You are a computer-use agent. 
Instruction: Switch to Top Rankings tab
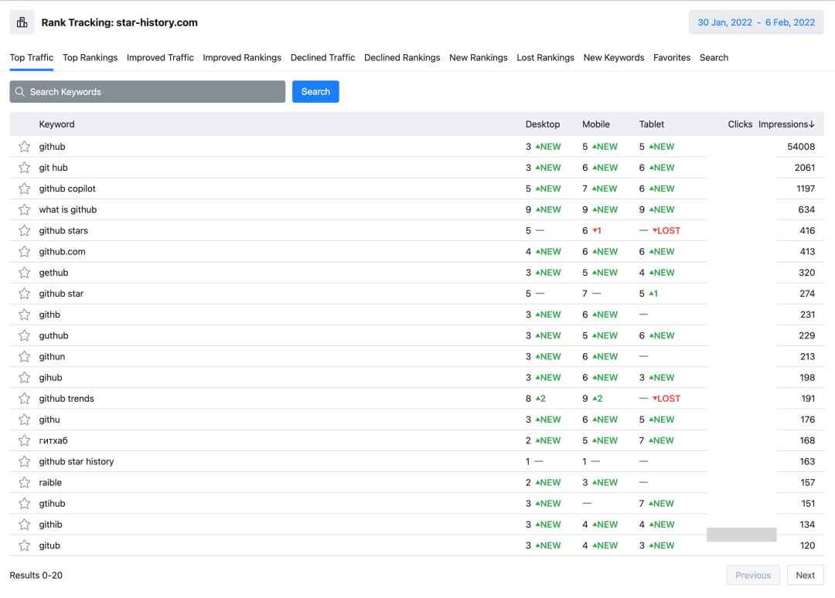tap(90, 57)
